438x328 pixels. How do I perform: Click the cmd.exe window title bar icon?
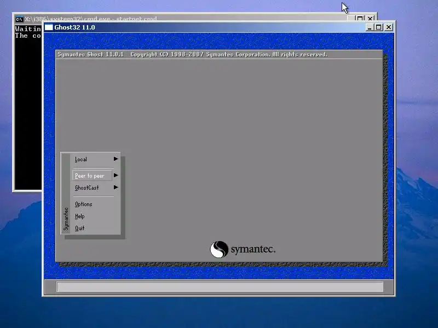[x=19, y=19]
